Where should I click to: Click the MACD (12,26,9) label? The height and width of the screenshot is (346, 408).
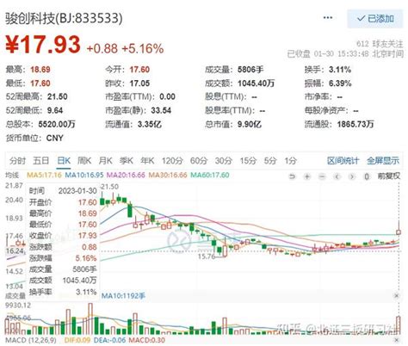pos(31,340)
